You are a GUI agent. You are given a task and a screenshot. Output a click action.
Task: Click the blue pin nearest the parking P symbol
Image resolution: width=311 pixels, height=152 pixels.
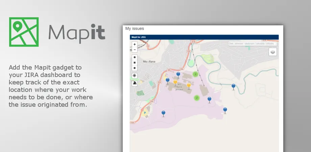[x=163, y=113]
